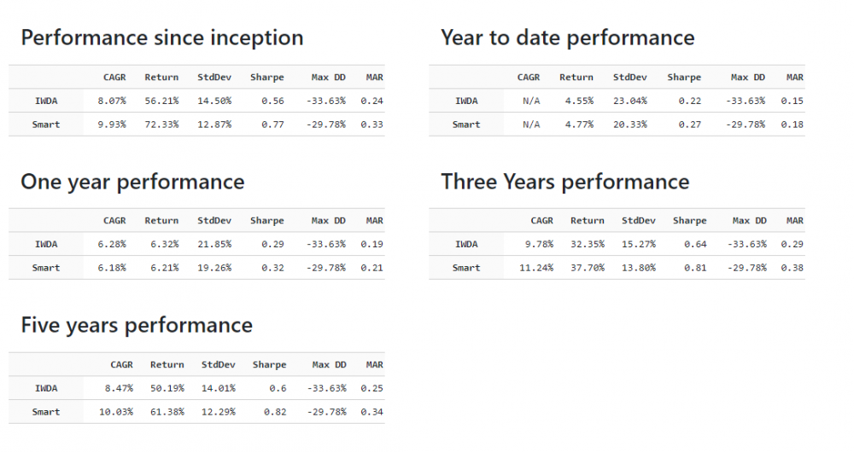Click the 37.70% return value
854x452 pixels.
[x=587, y=268]
